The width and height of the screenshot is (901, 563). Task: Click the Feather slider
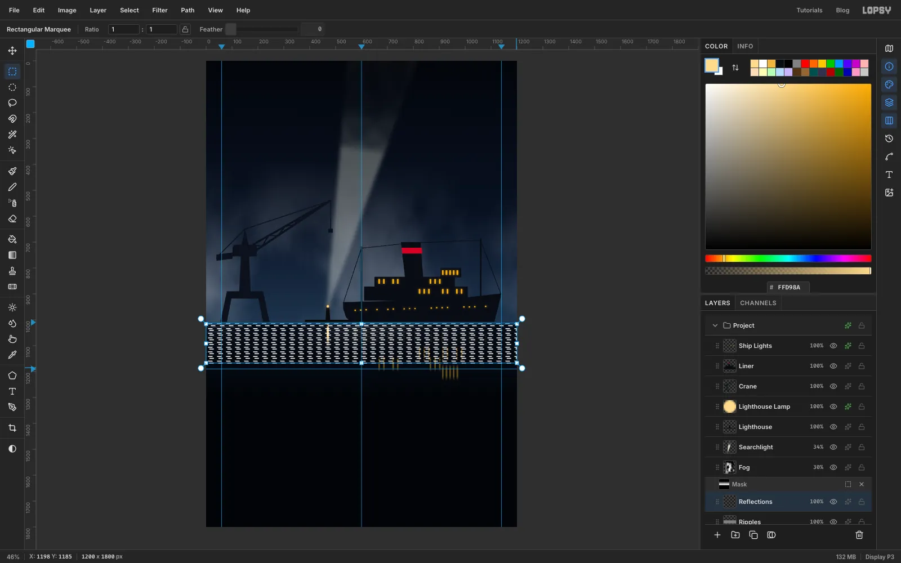coord(262,29)
